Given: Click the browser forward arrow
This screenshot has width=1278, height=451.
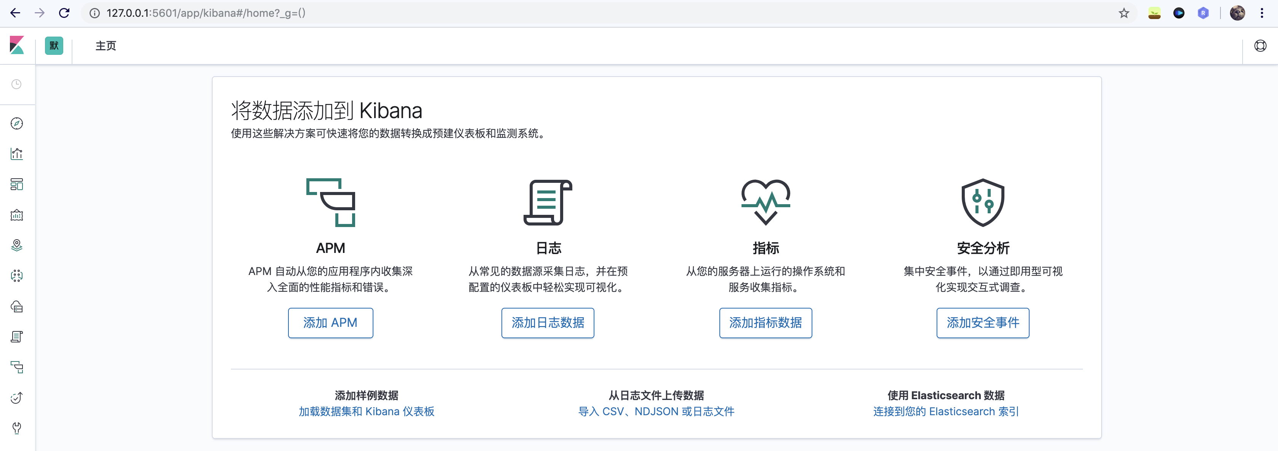Looking at the screenshot, I should 40,13.
